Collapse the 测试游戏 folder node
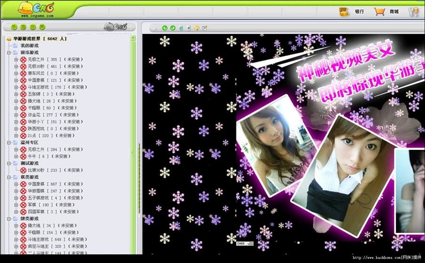This screenshot has width=425, height=263. point(9,163)
